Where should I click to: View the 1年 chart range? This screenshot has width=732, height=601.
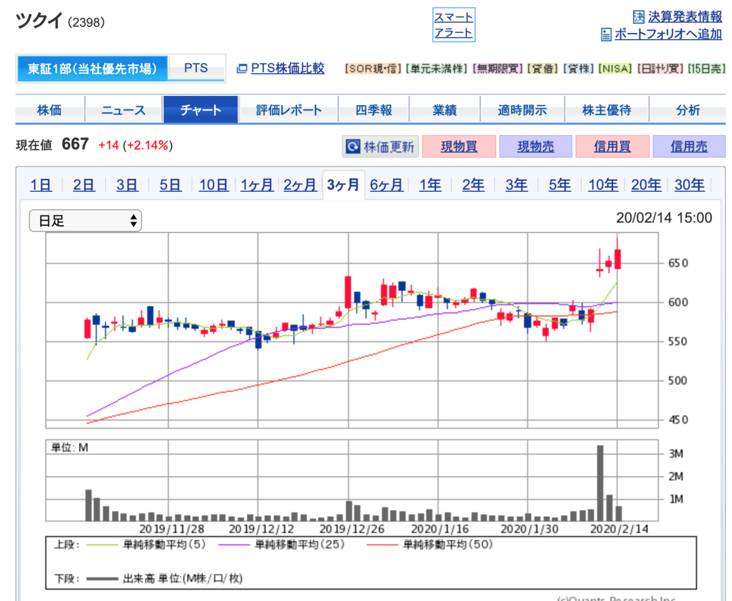coord(430,185)
